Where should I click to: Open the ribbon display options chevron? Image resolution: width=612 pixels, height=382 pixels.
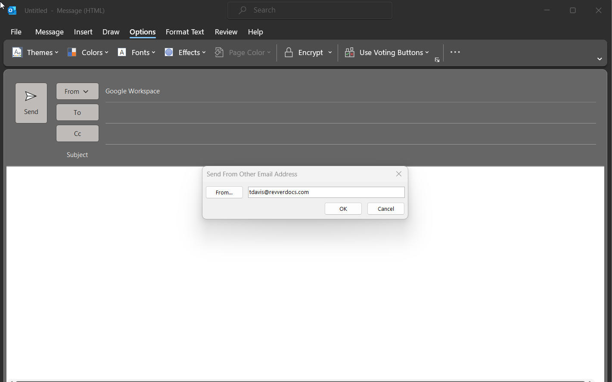tap(600, 59)
